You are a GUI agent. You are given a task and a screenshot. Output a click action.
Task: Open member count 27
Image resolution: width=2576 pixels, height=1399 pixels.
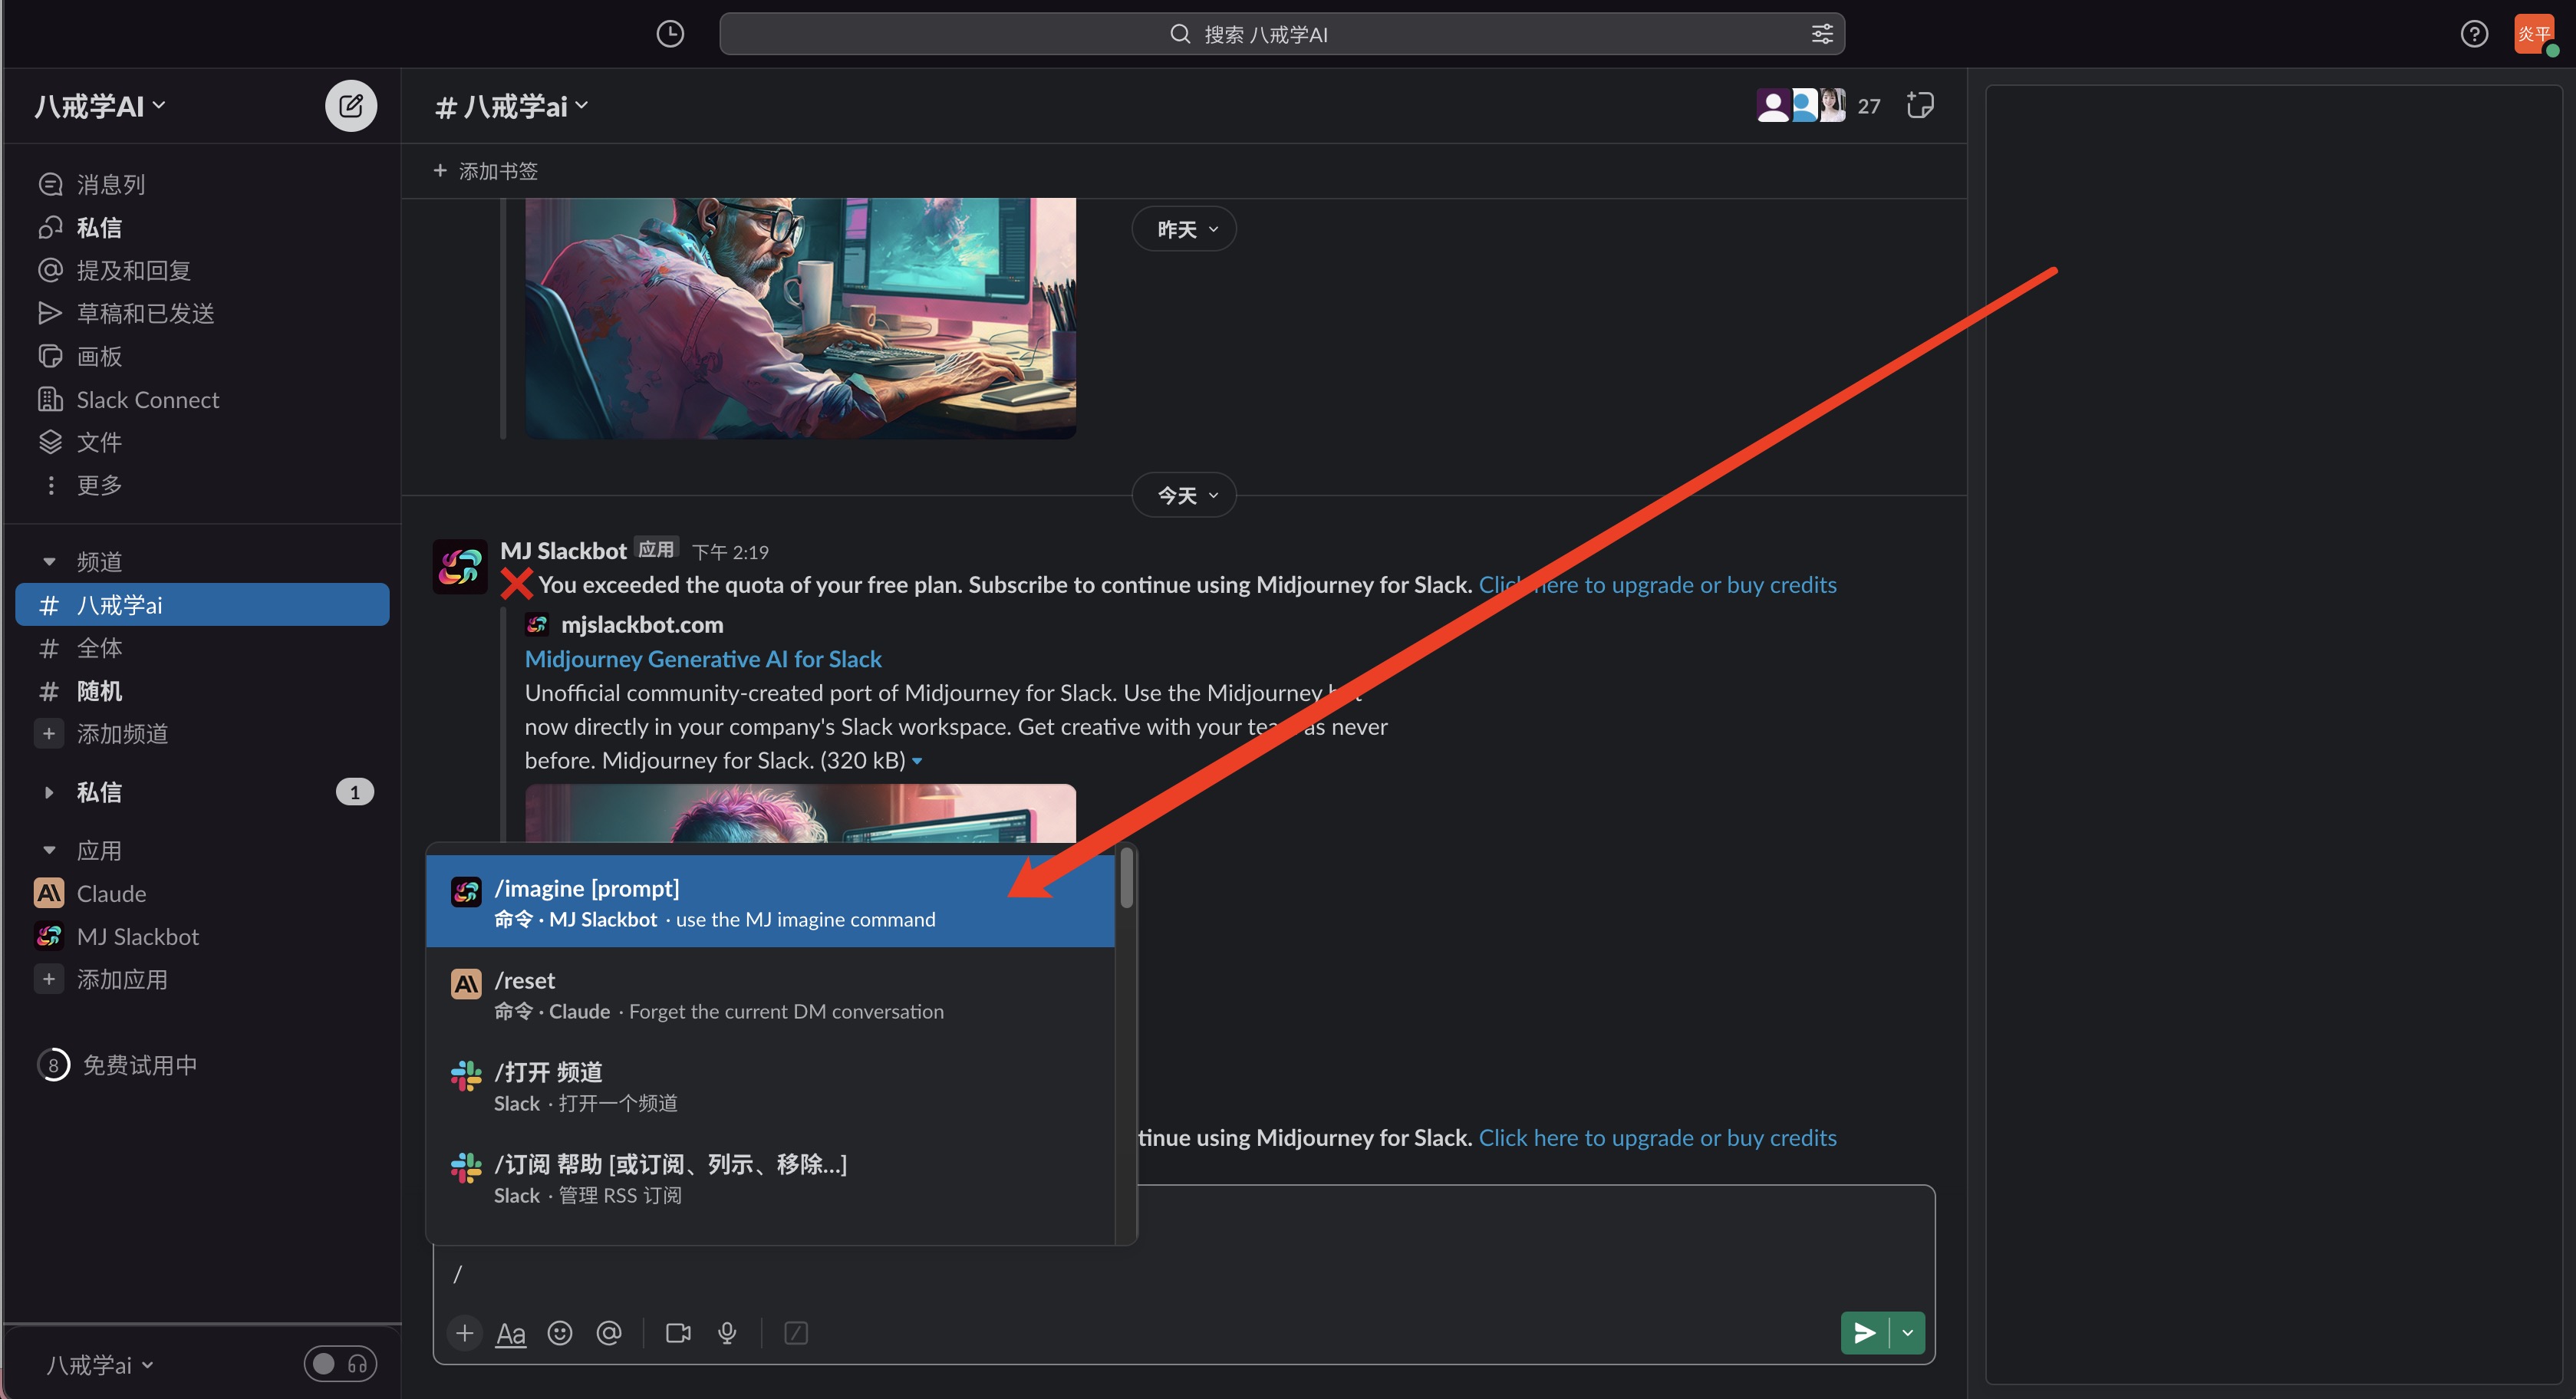[x=1869, y=106]
